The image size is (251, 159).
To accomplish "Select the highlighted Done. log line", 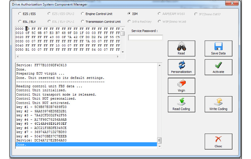I will 86,144.
